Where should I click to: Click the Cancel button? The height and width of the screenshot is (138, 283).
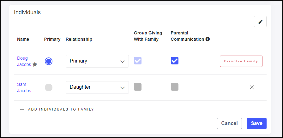tap(229, 123)
